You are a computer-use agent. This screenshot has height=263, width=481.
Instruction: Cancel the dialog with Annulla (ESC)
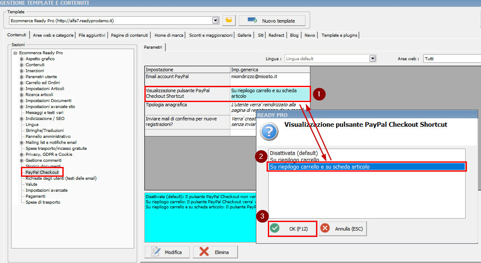click(x=343, y=229)
